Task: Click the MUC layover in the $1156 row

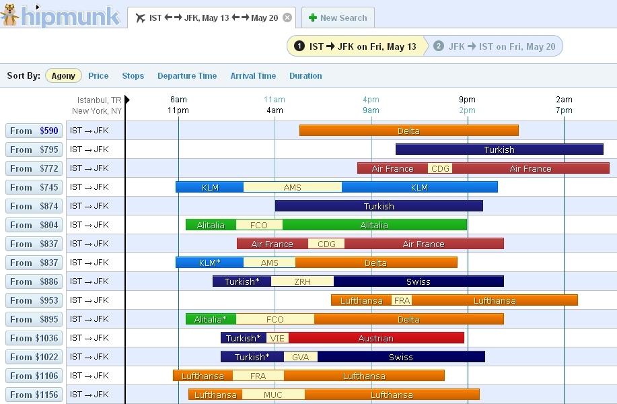Action: pyautogui.click(x=273, y=395)
